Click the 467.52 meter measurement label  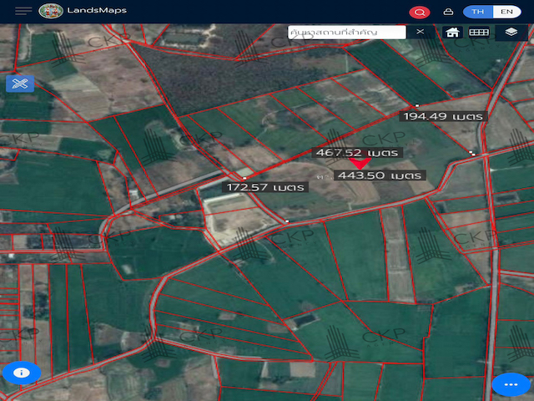356,153
